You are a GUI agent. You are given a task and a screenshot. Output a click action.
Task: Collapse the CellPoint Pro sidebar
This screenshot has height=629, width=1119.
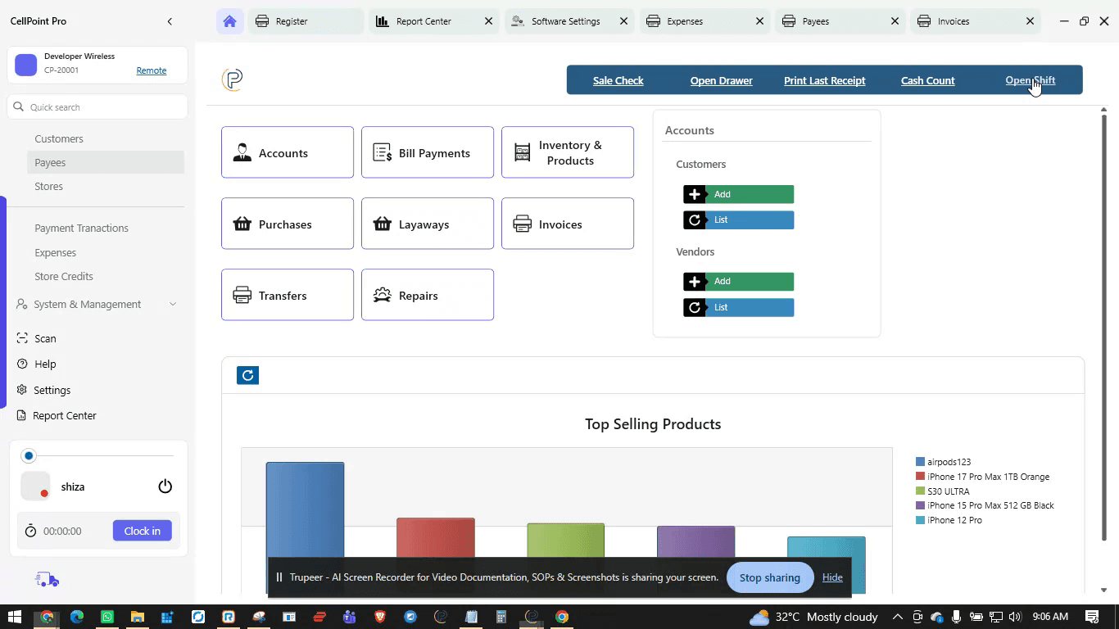[x=170, y=21]
